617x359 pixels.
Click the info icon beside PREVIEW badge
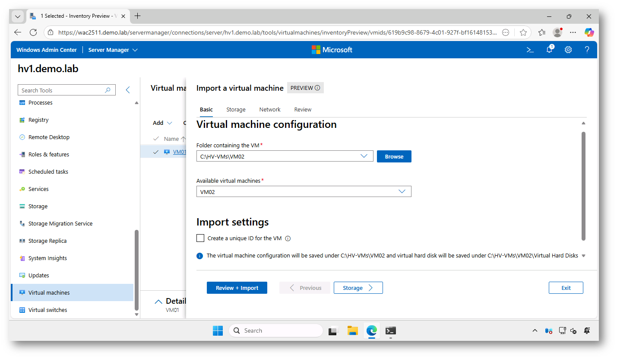(x=317, y=88)
